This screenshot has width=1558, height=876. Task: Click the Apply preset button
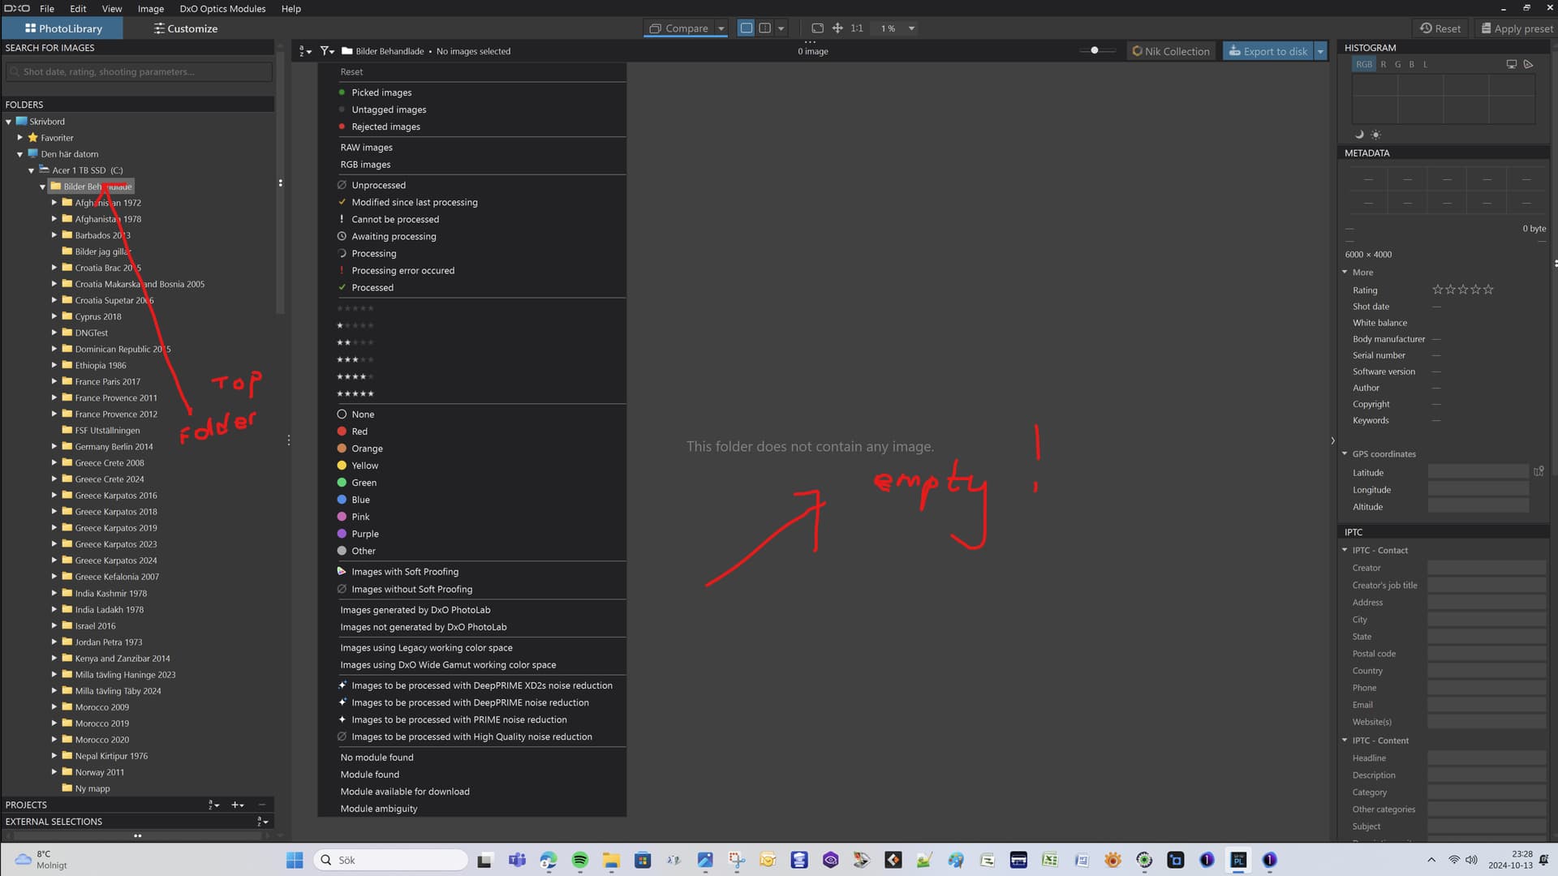(x=1517, y=28)
